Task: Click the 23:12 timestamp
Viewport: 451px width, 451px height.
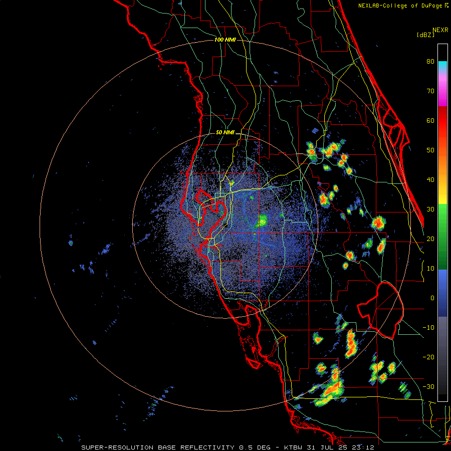Action: 363,447
